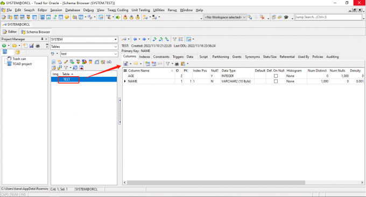
Task: Click the horizontal scrollbar in the Columns grid
Action: (x=216, y=183)
